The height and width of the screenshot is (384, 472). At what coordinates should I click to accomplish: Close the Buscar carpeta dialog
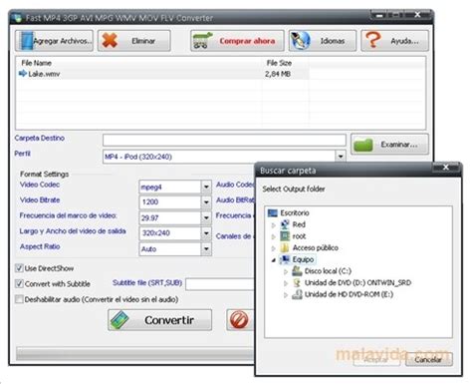(x=446, y=168)
